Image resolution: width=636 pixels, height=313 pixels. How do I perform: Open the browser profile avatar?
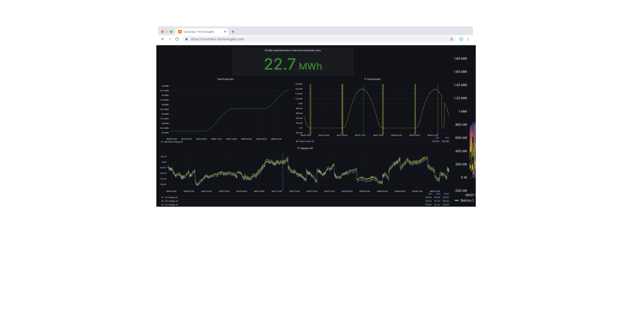(461, 39)
